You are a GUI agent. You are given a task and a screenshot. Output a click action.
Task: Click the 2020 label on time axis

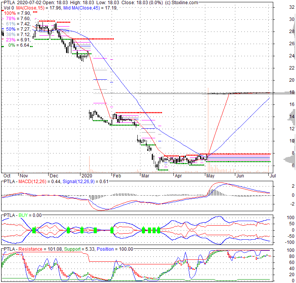(87, 176)
